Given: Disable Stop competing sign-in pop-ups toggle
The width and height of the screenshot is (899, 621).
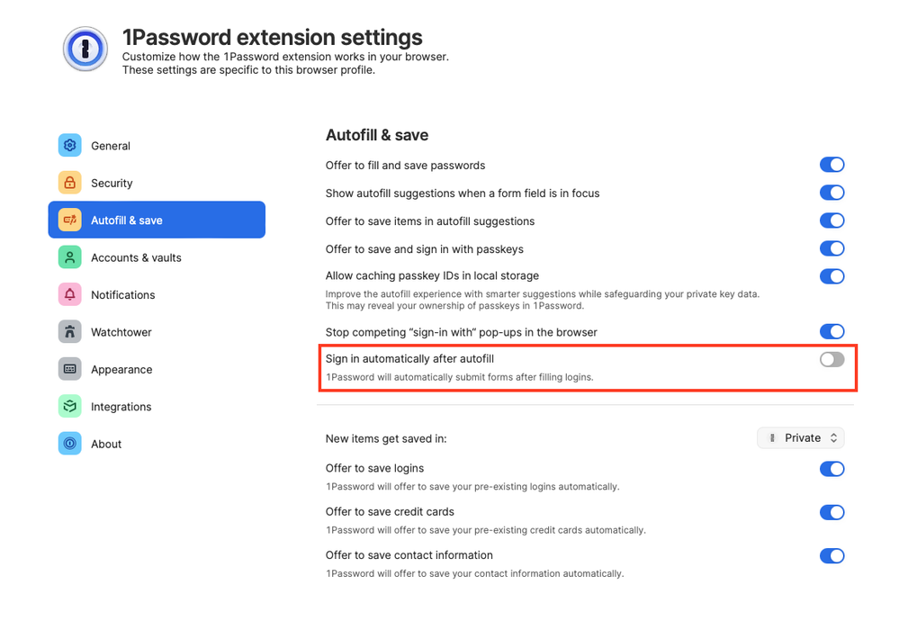Looking at the screenshot, I should (832, 332).
